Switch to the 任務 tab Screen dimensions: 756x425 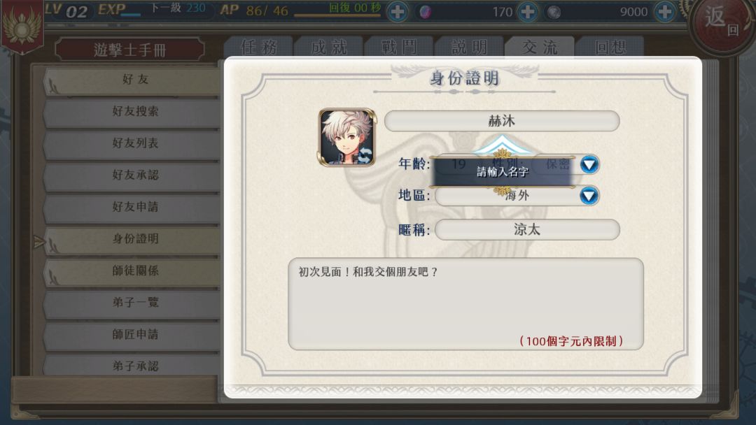(259, 47)
